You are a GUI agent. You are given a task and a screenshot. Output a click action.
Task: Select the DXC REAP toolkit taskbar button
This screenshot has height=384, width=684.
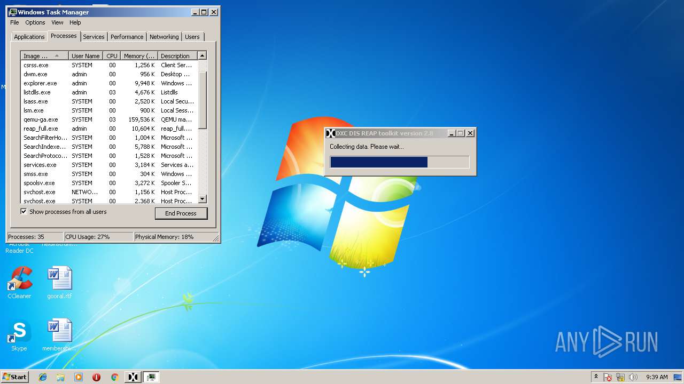133,377
